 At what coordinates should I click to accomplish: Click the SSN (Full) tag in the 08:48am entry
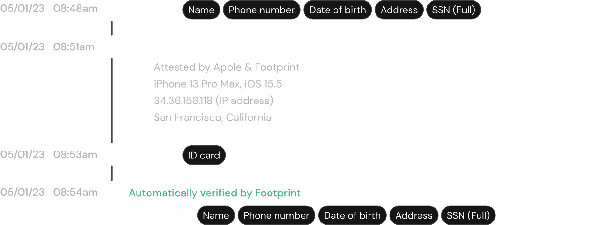click(453, 10)
